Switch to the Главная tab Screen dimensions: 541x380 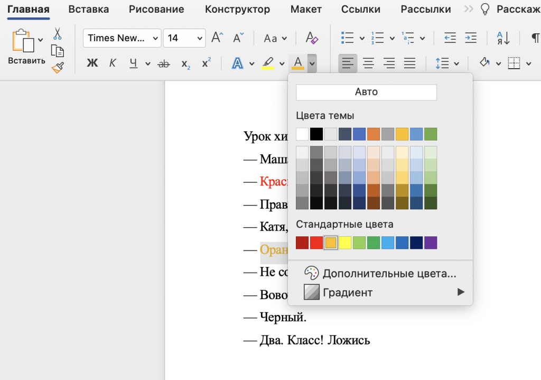29,10
